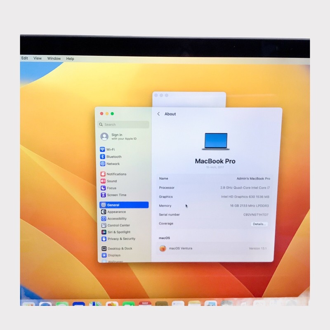Click the macOS Ventura logo icon
The width and height of the screenshot is (330, 330).
(163, 248)
